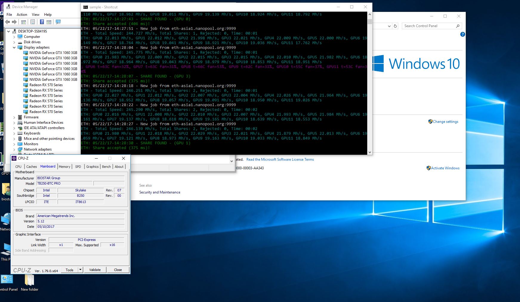This screenshot has height=302, width=520.
Task: Collapse the Display adapters node arrow
Action: coord(14,47)
